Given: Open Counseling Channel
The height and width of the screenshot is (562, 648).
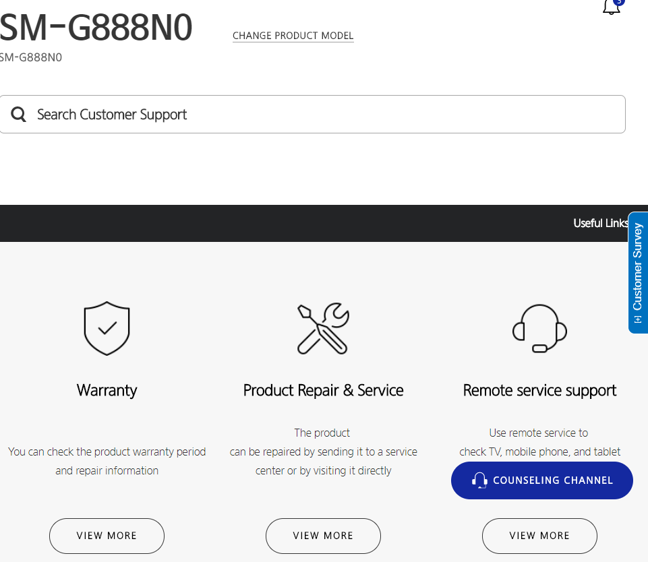Looking at the screenshot, I should click(541, 480).
